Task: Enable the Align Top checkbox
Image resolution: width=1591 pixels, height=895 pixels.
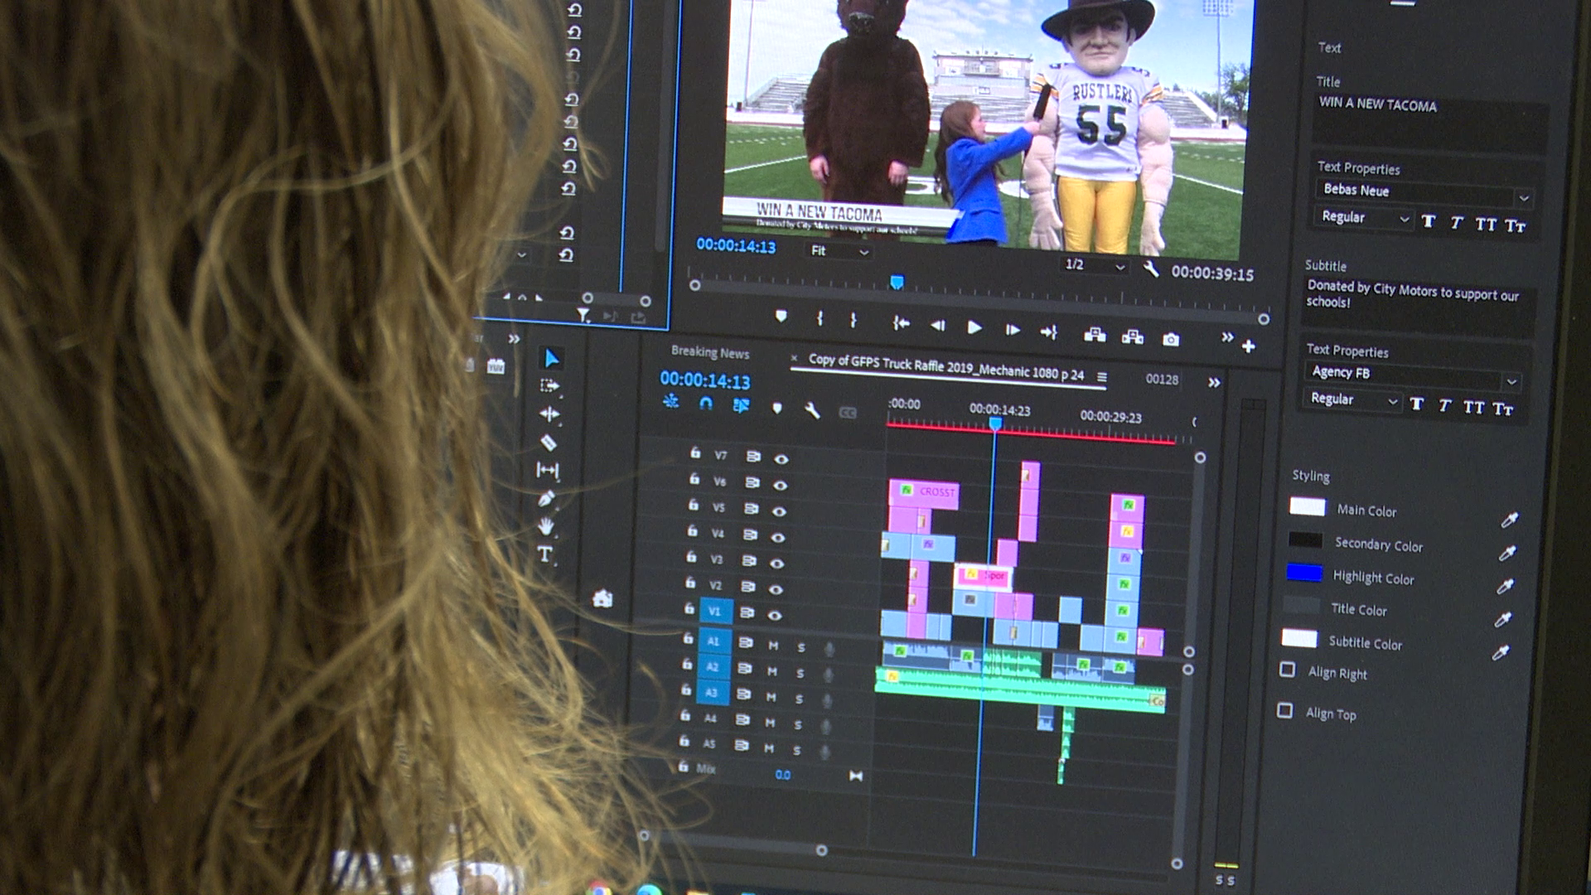Action: pos(1285,710)
